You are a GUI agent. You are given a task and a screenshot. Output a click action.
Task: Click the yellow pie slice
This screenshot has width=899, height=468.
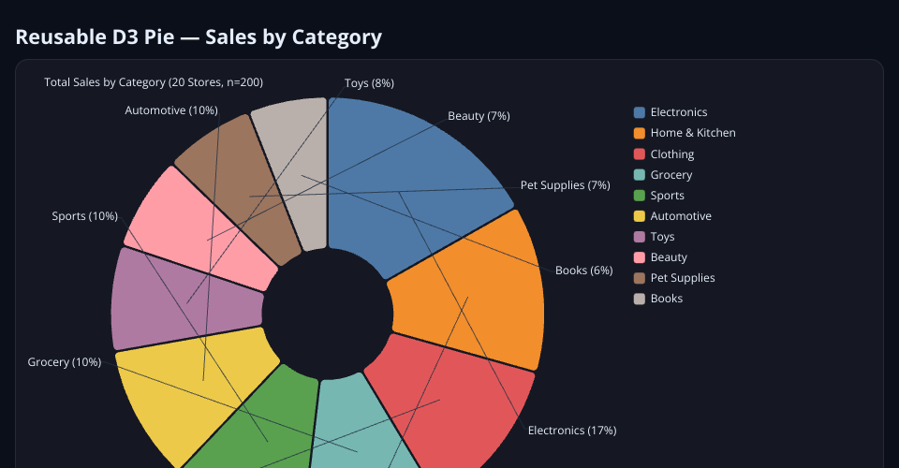point(187,393)
